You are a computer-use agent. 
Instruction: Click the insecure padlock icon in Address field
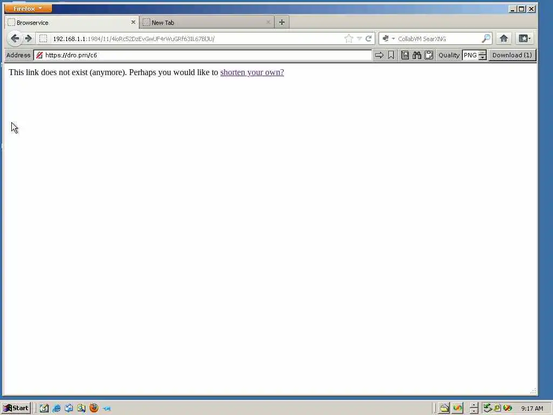pyautogui.click(x=39, y=55)
